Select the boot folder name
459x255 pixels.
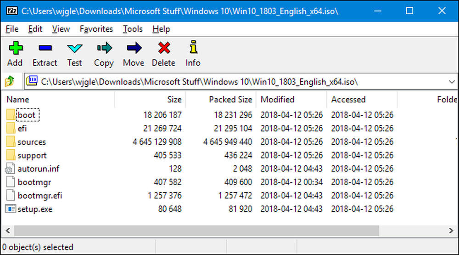(x=27, y=115)
